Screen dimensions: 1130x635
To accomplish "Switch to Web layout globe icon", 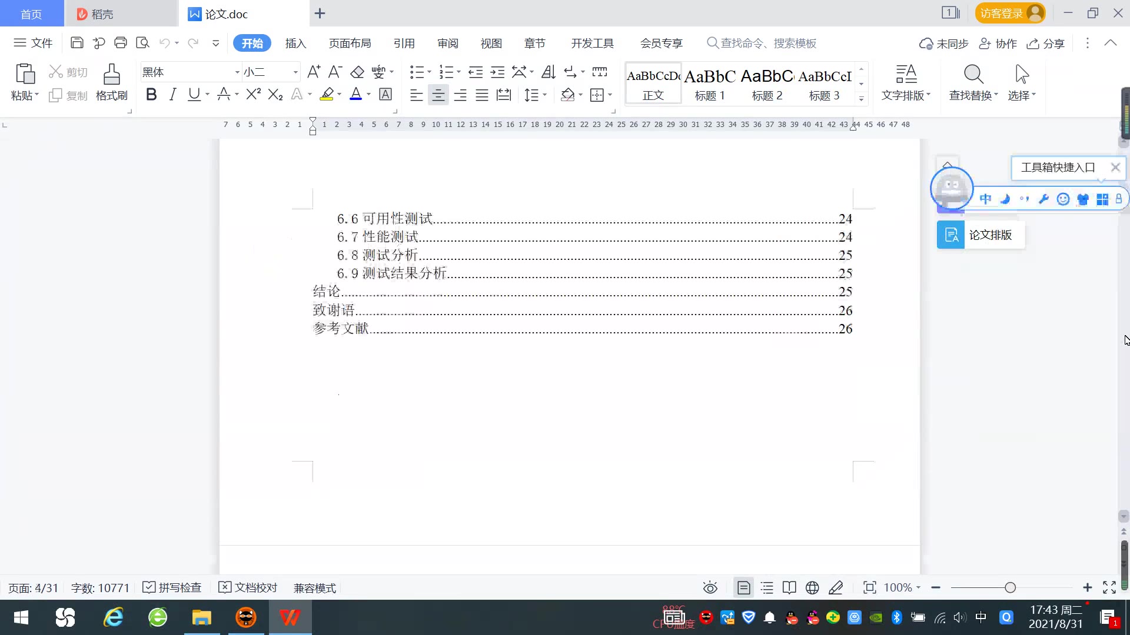I will click(812, 587).
